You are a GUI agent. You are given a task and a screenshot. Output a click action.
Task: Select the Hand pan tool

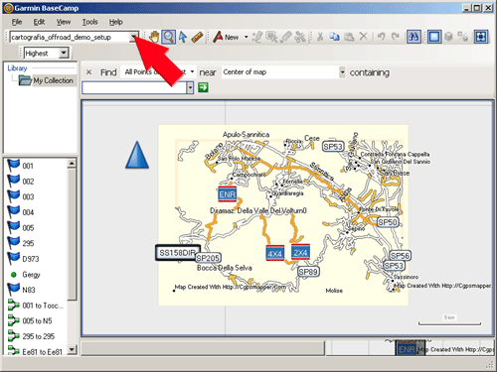[154, 37]
